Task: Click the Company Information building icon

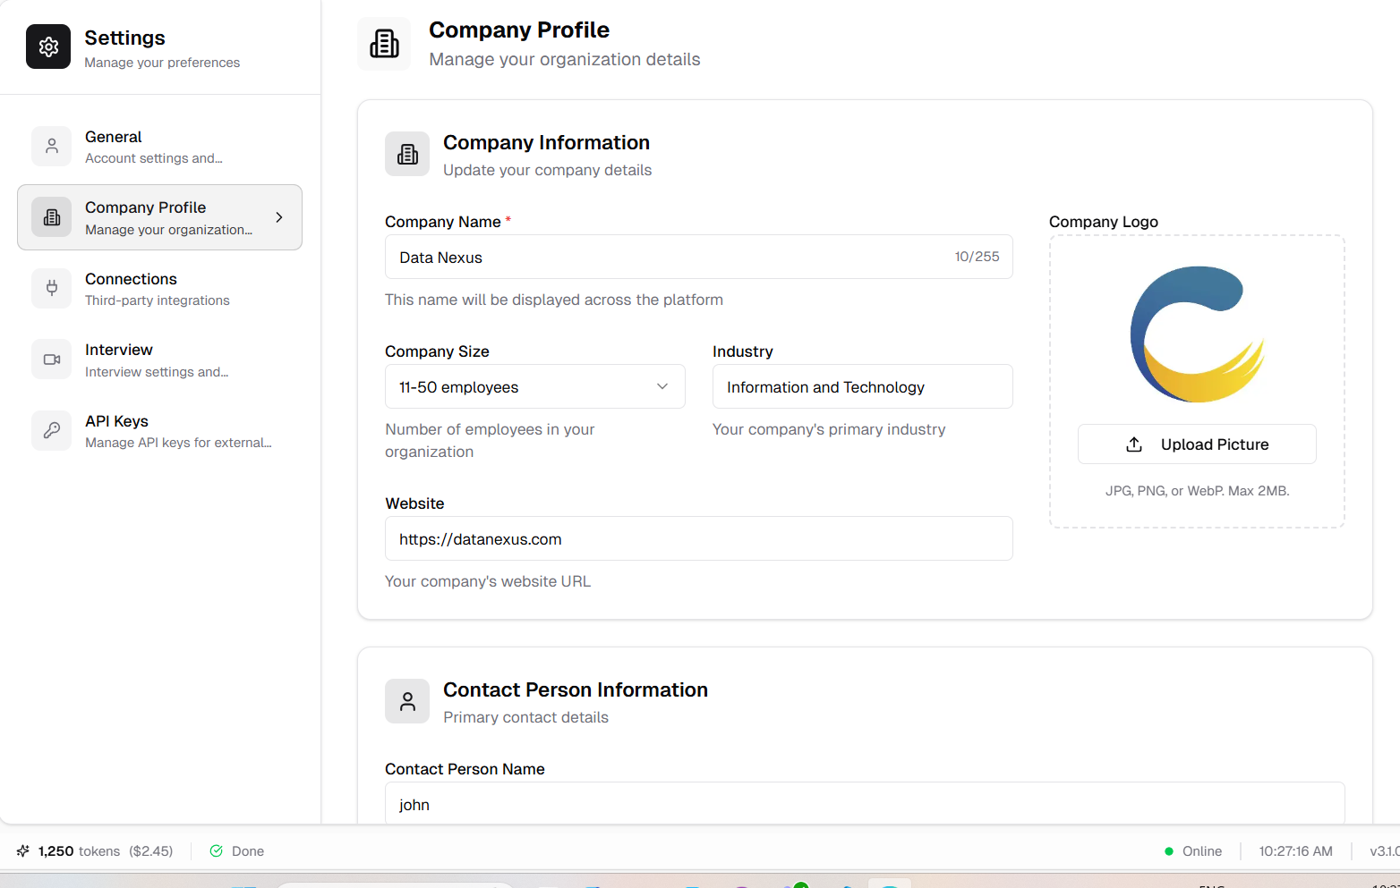Action: pyautogui.click(x=407, y=154)
